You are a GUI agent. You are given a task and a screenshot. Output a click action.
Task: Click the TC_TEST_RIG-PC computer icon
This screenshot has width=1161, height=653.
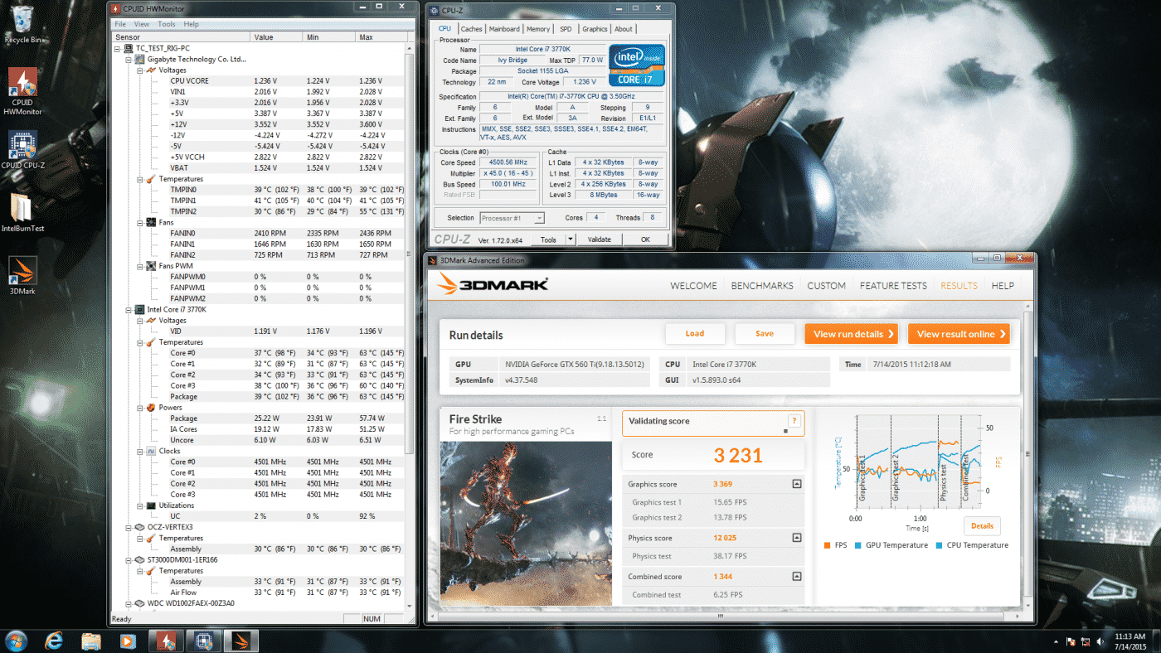[129, 48]
